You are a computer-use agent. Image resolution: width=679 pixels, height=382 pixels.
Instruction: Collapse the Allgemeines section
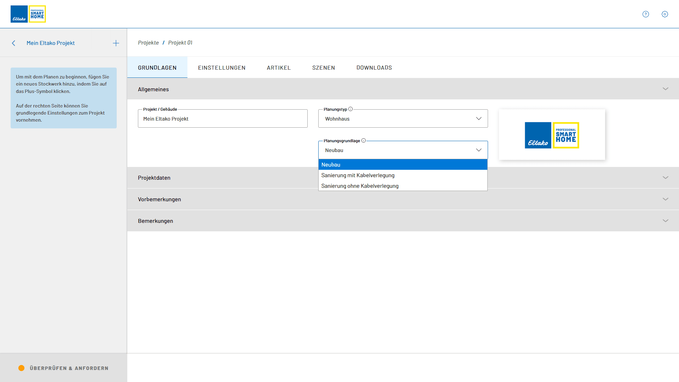tap(665, 89)
